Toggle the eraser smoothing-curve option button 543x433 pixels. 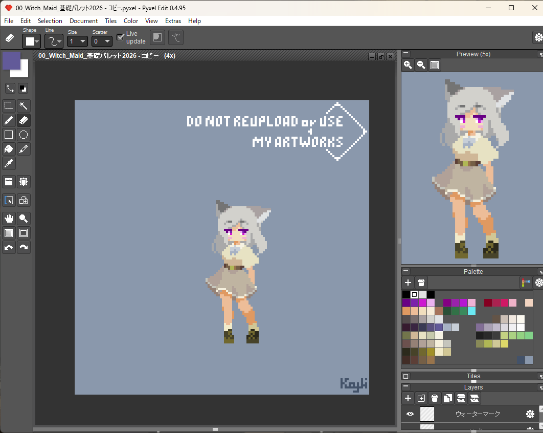click(x=176, y=37)
